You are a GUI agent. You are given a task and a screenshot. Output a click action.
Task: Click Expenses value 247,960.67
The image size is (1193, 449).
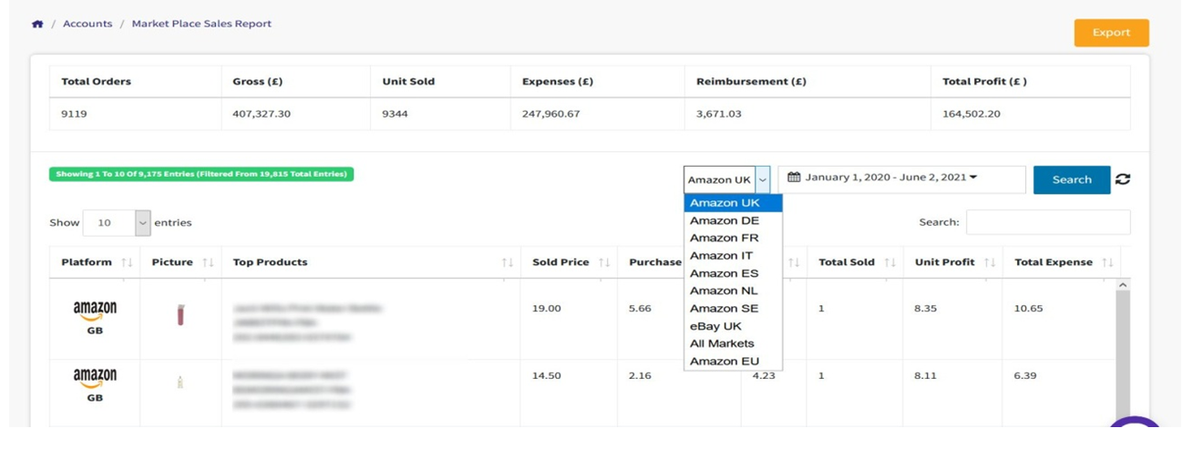click(550, 115)
